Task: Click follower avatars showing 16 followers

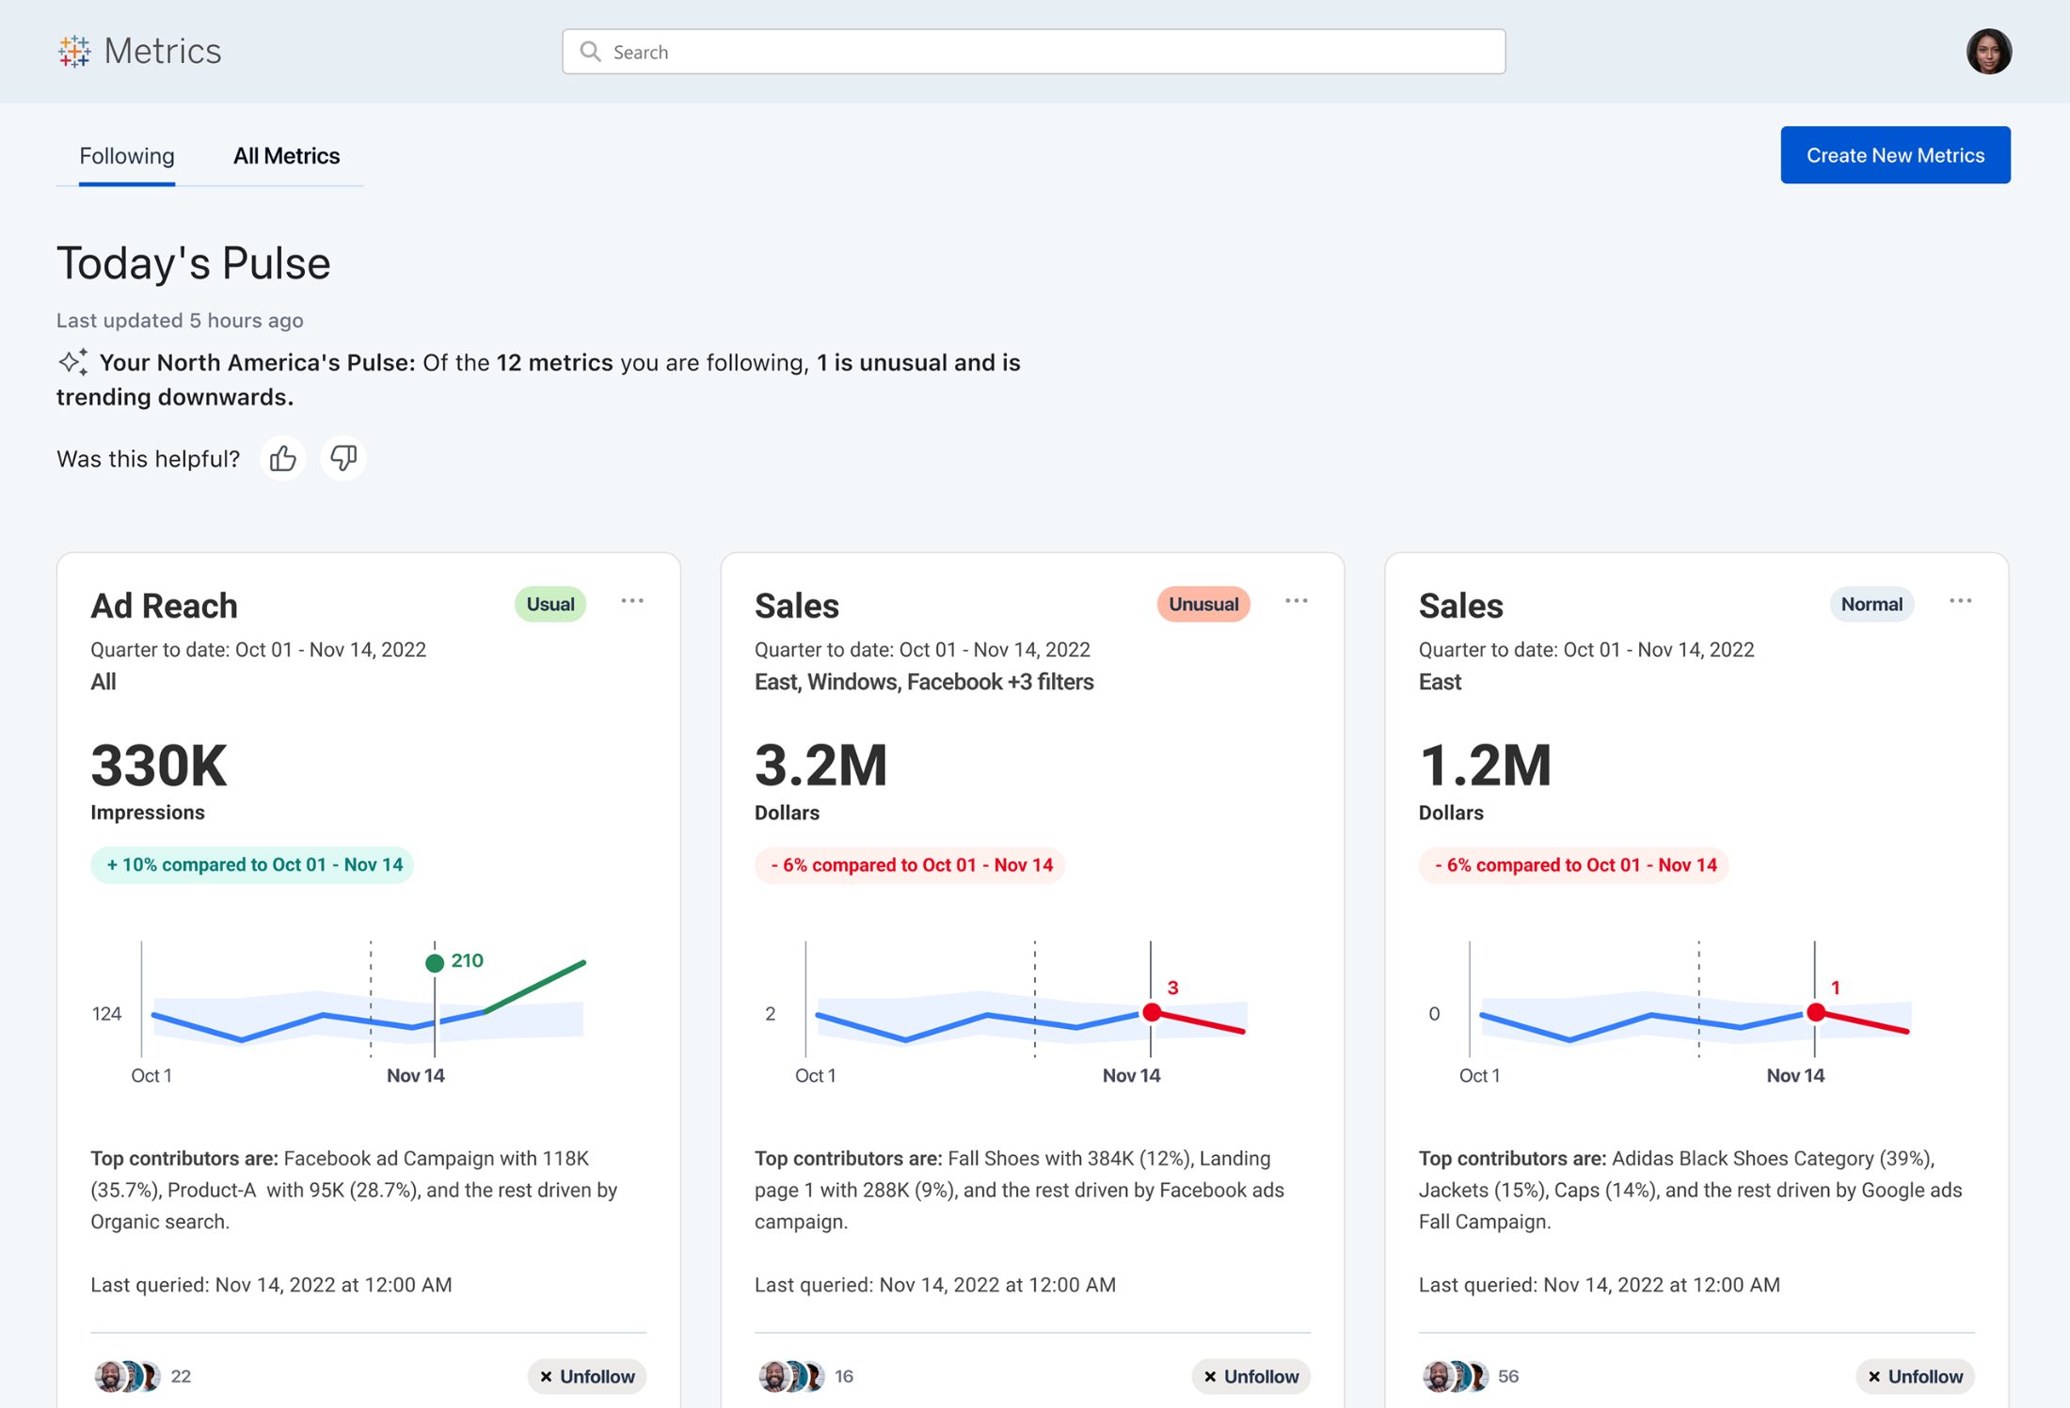Action: (792, 1376)
